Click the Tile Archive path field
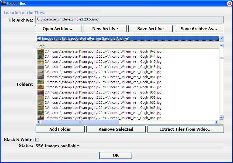Screen dimensions: 233x163 coord(129,20)
